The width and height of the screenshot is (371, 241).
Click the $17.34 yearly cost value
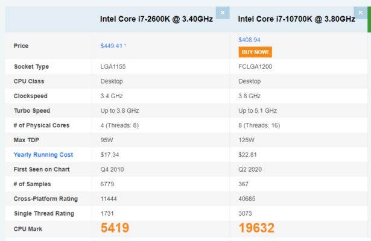click(110, 155)
